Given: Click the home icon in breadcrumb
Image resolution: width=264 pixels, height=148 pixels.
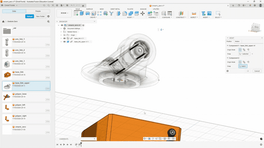Looking at the screenshot, I should (3, 21).
